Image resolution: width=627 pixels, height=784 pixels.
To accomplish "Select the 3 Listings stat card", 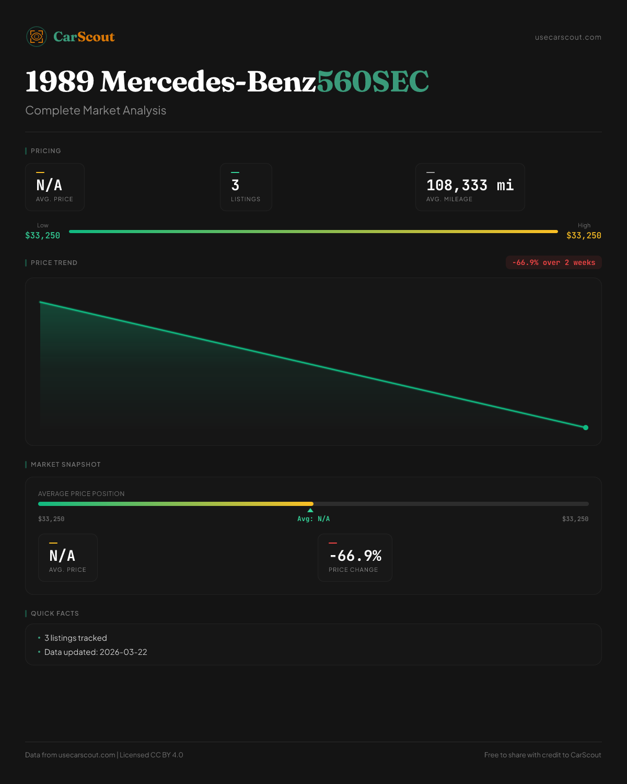I will [246, 187].
